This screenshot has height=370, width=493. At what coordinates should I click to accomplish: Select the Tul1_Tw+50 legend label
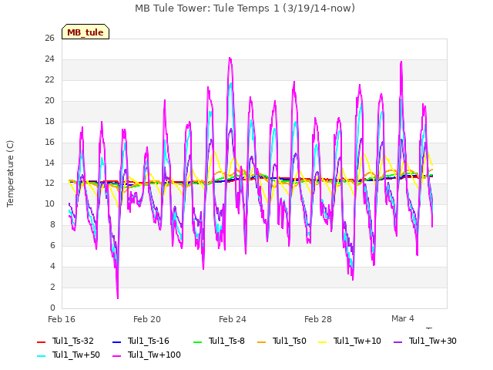point(76,355)
